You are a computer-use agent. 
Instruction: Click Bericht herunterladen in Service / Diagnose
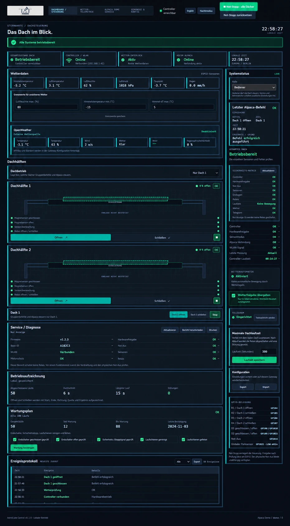pyautogui.click(x=193, y=330)
